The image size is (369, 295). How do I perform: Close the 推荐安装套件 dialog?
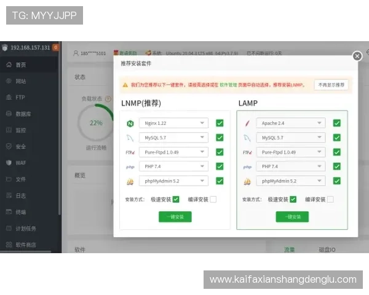[357, 56]
